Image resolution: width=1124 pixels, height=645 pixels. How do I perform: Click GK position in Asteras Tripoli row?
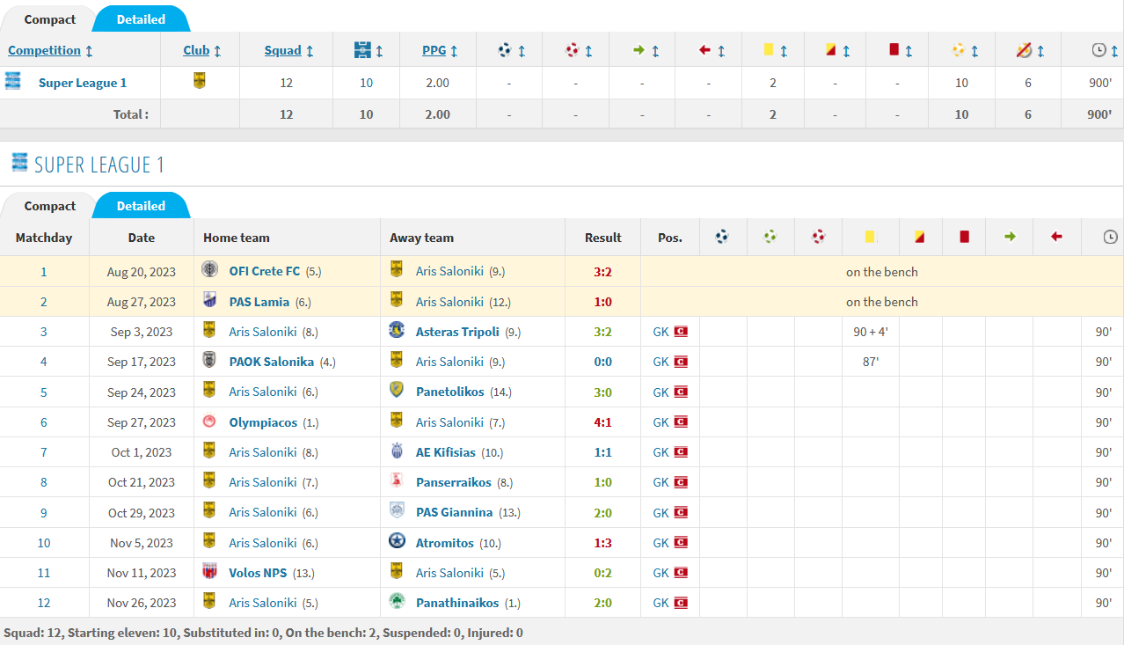[661, 332]
